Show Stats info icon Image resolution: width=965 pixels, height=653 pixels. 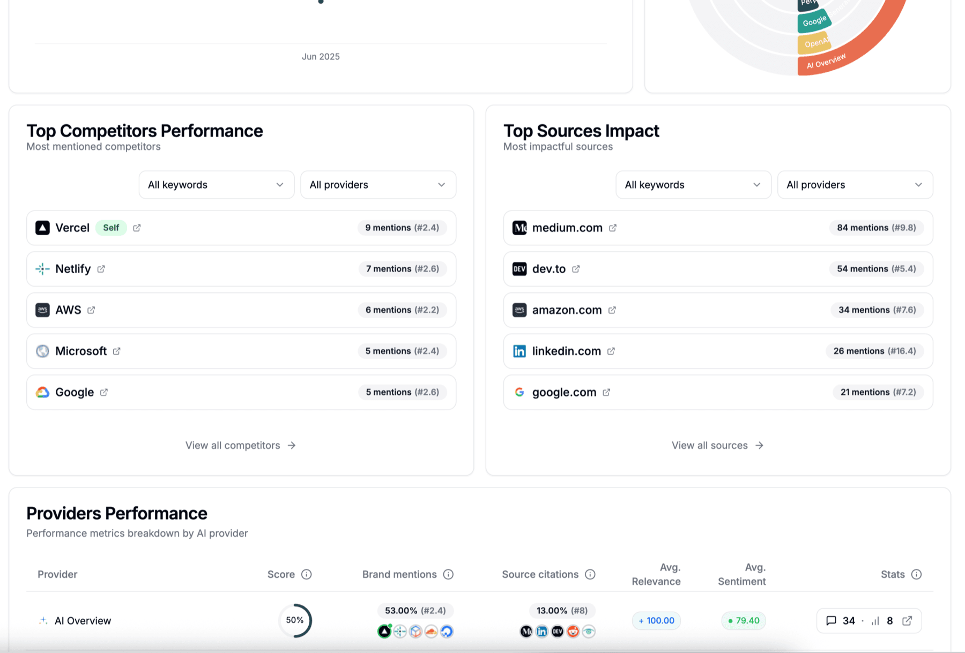tap(917, 574)
